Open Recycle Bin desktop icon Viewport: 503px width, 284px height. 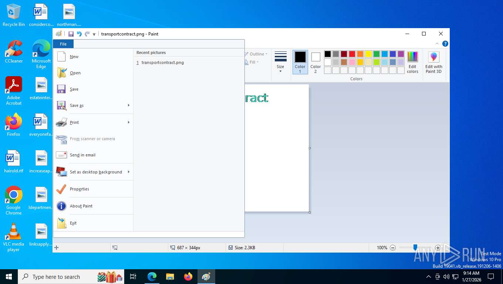coord(14,15)
